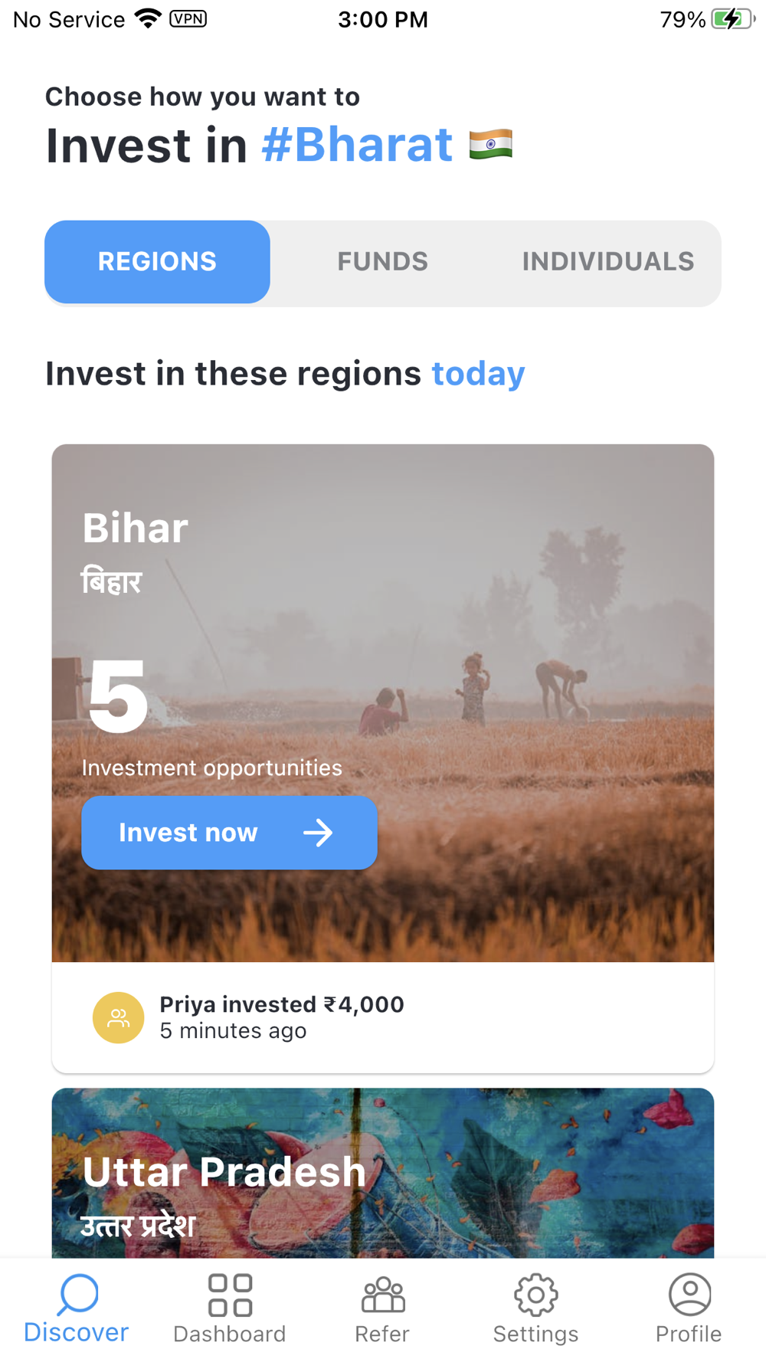Tap the Wi-Fi status icon
Image resolution: width=766 pixels, height=1362 pixels.
click(x=148, y=18)
